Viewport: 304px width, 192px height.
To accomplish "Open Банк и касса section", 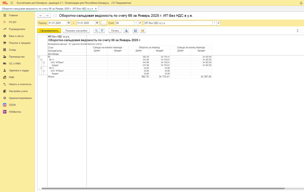I will pyautogui.click(x=16, y=36).
